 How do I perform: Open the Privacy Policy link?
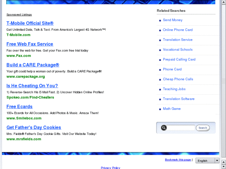pyautogui.click(x=110, y=168)
